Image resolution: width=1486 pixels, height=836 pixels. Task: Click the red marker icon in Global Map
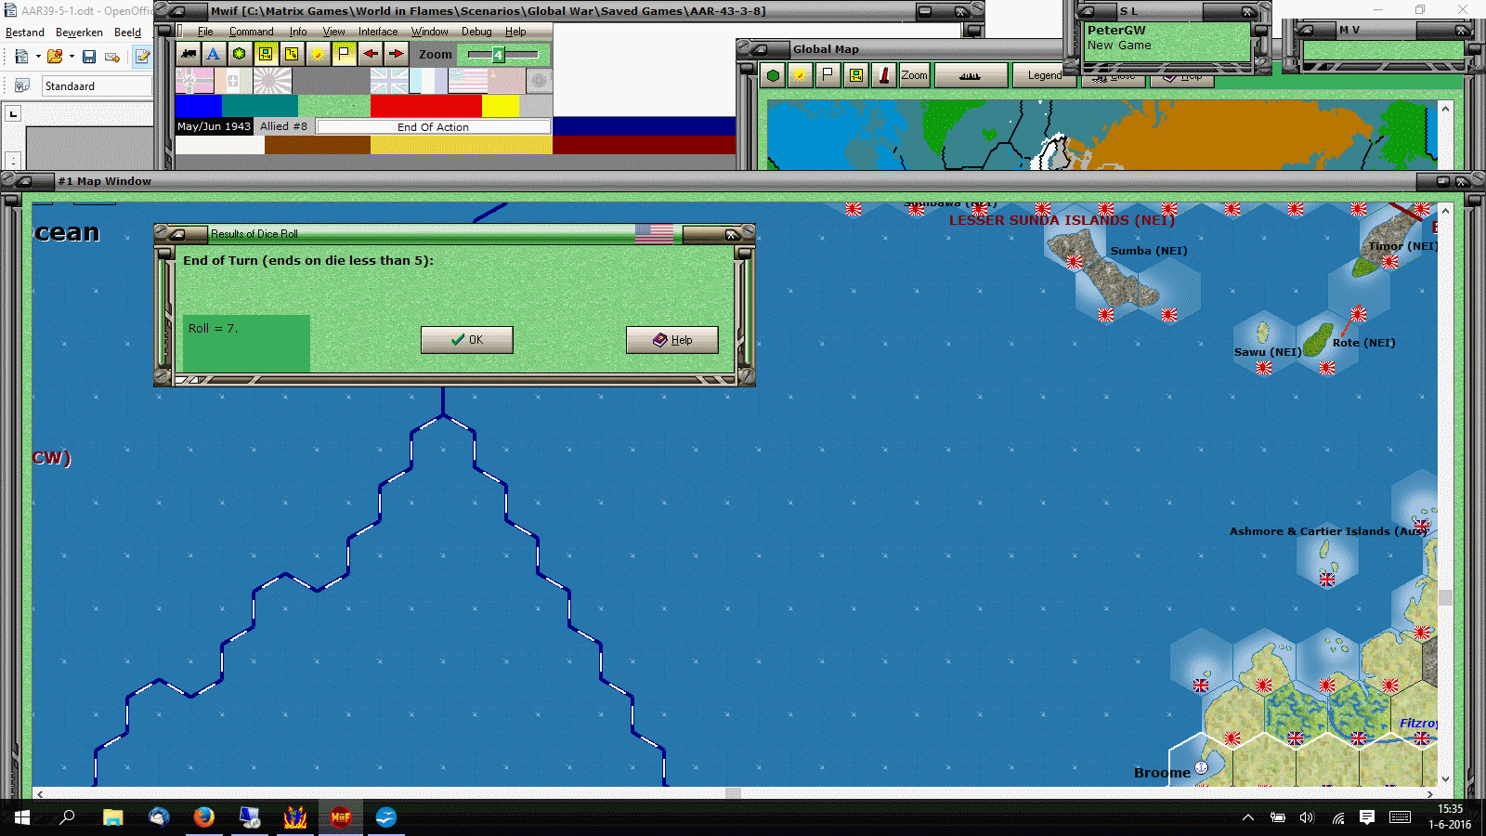tap(884, 75)
